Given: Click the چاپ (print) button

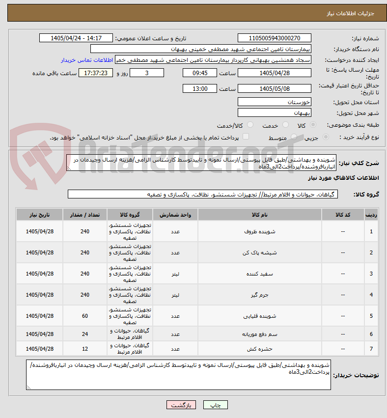Looking at the screenshot, I should pos(216,405).
